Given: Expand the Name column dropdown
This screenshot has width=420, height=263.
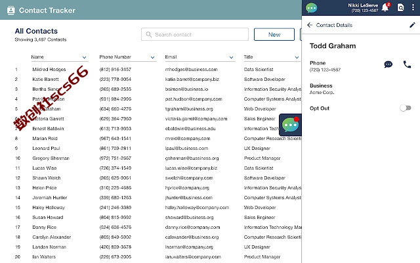Looking at the screenshot, I should pyautogui.click(x=84, y=57).
